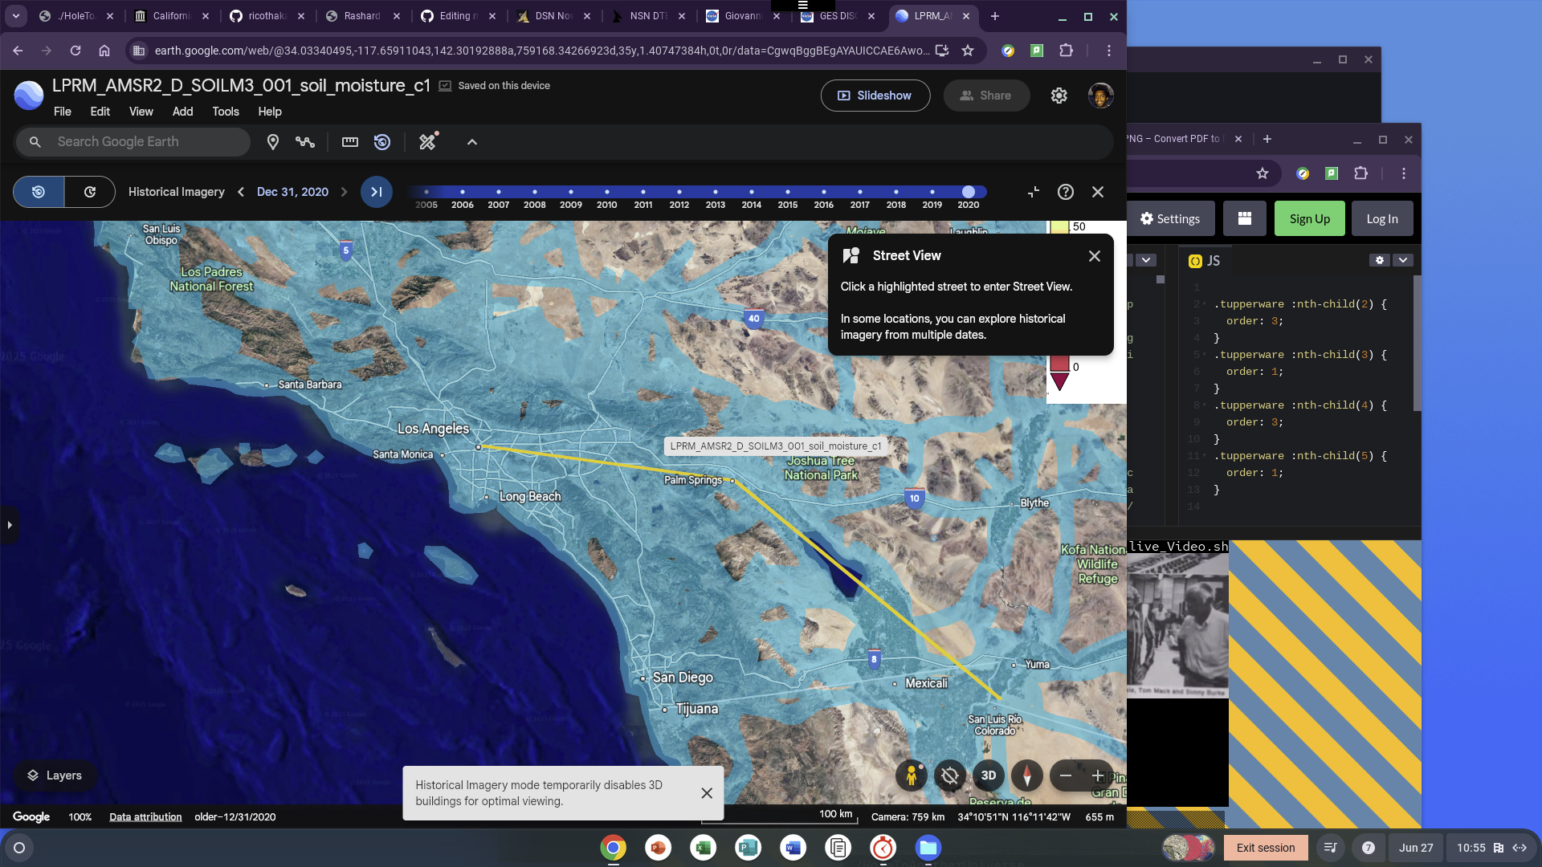Reset orientation with the compass
1542x867 pixels.
(x=1027, y=775)
